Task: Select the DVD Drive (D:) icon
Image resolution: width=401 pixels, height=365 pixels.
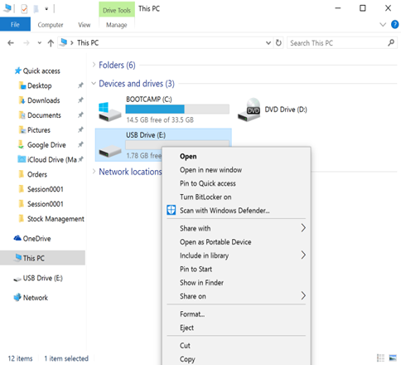Action: 249,109
